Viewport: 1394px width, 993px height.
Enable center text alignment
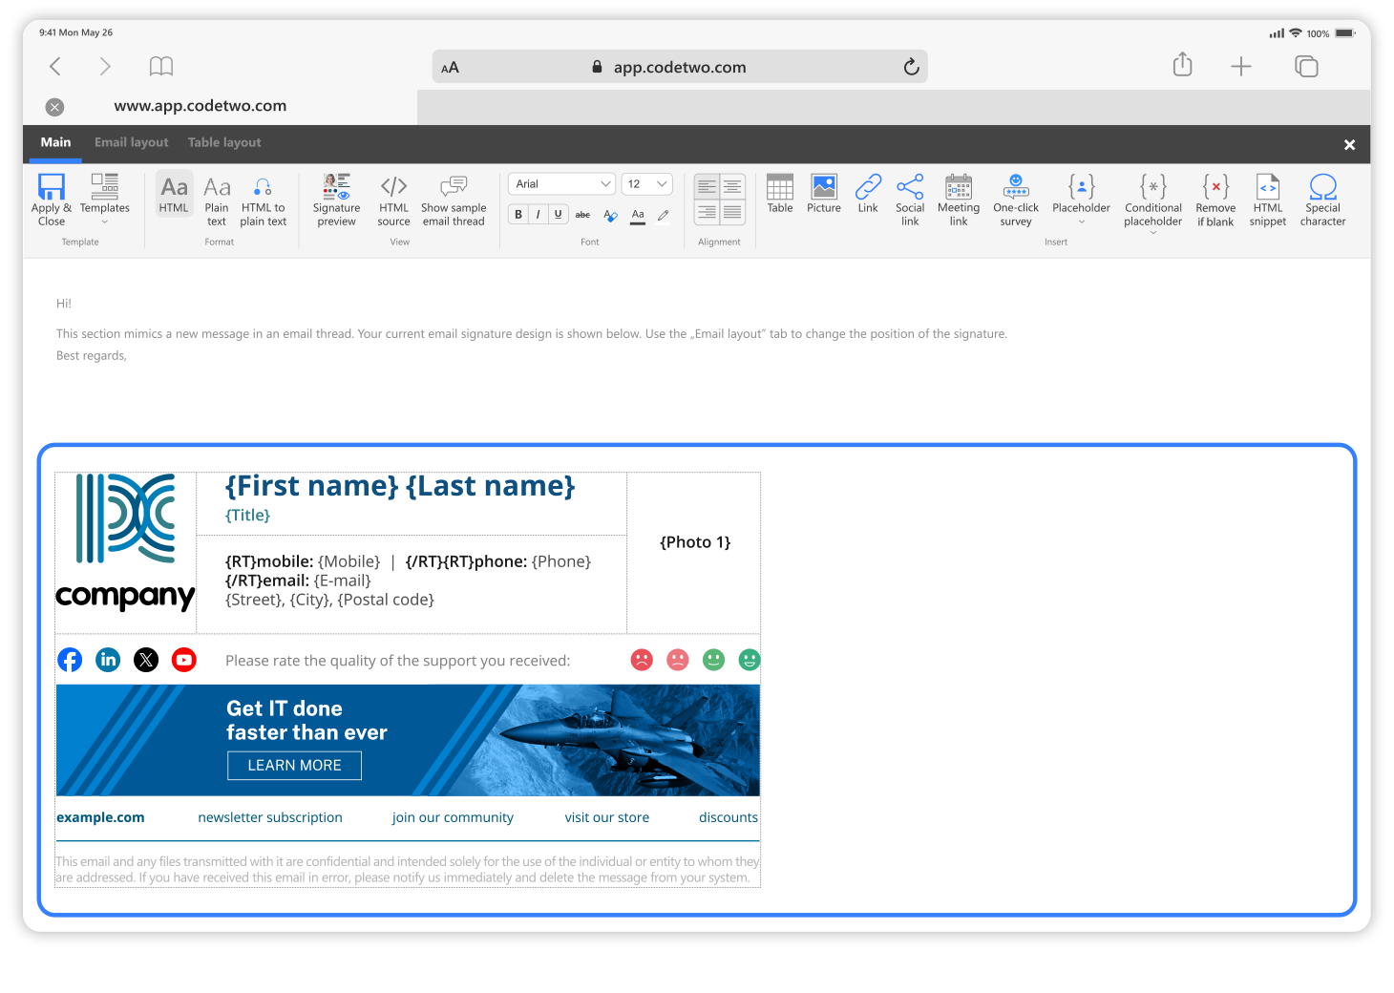pyautogui.click(x=732, y=187)
